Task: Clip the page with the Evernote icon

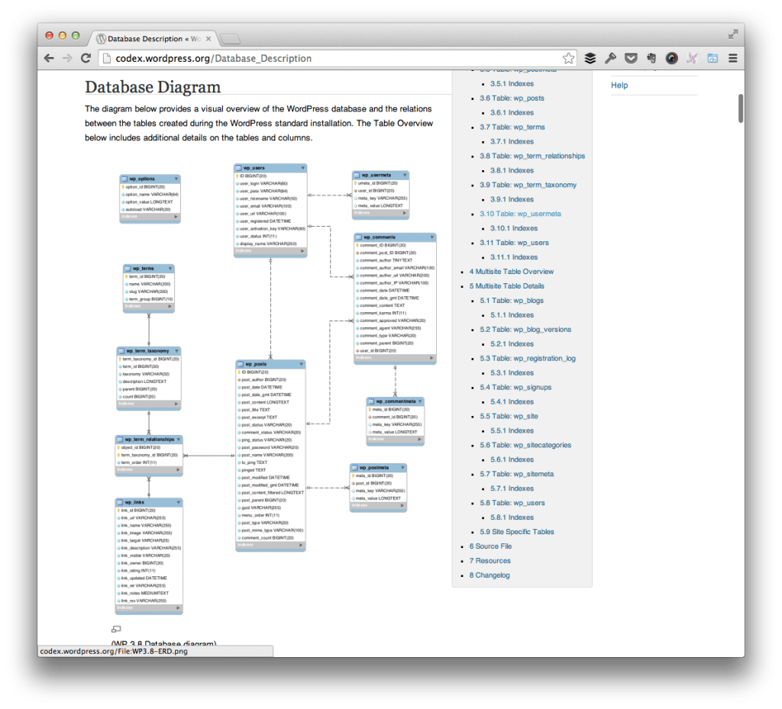Action: coord(651,57)
